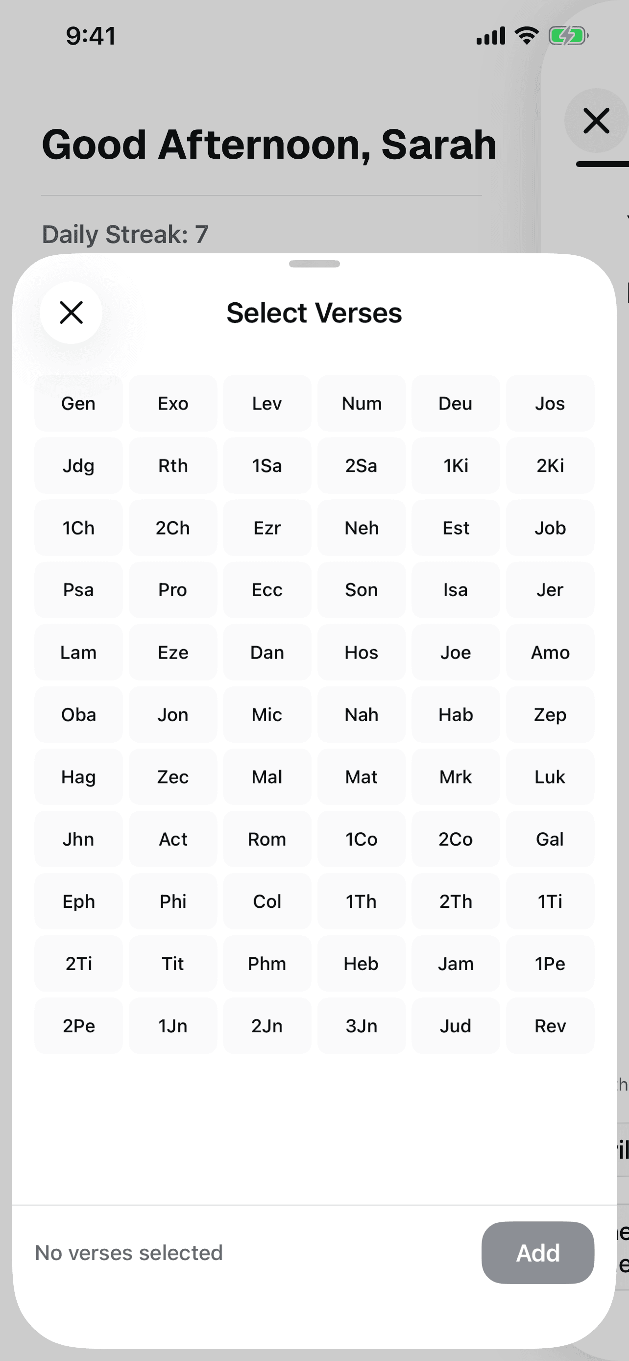Select the Rom book tile
The height and width of the screenshot is (1361, 629).
pos(266,839)
